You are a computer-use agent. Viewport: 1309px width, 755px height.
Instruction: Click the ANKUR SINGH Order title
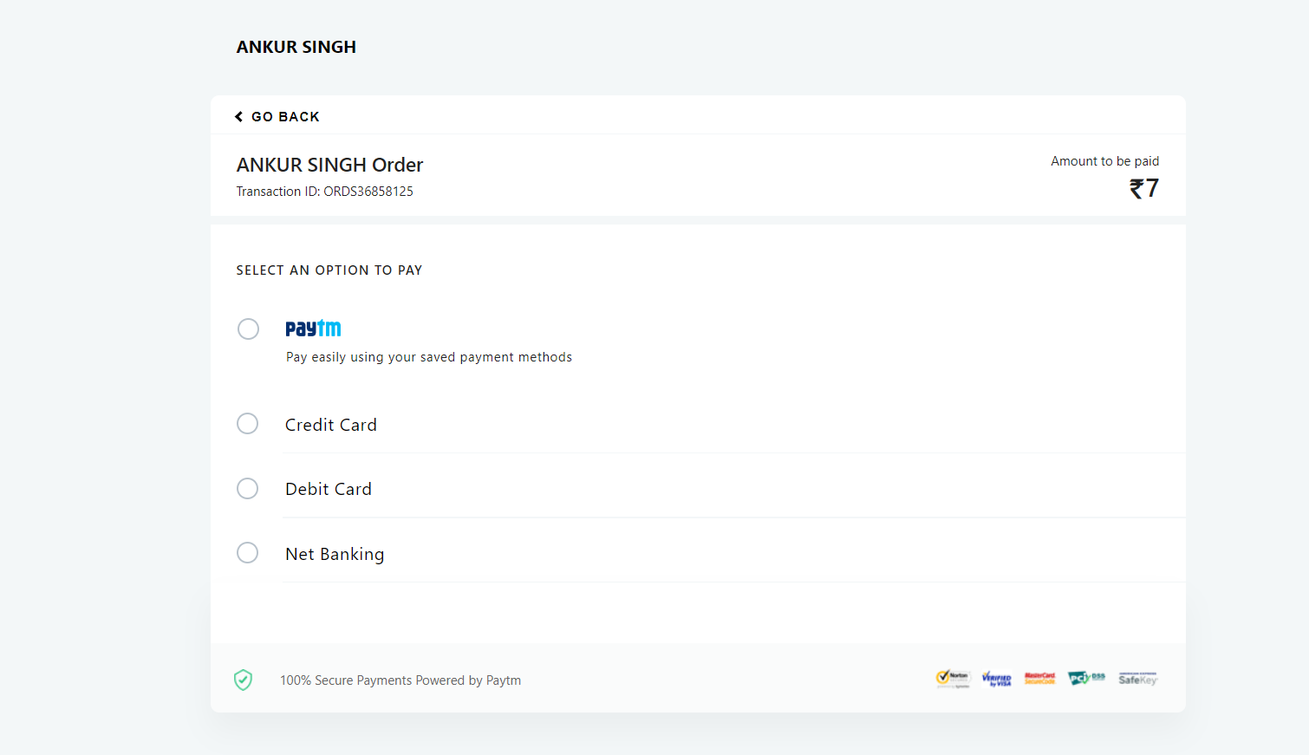point(329,165)
